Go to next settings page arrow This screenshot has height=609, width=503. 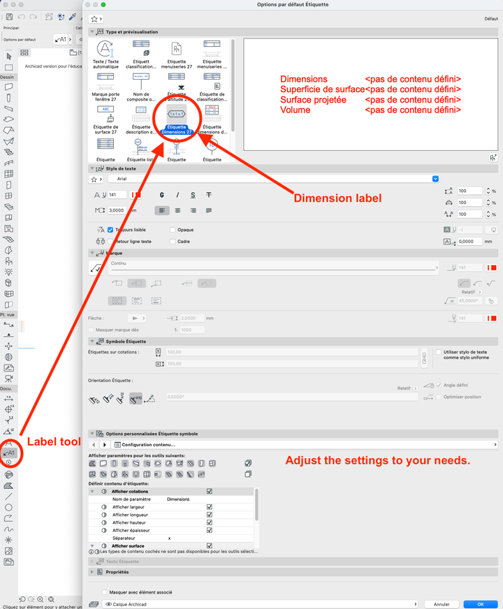pos(104,445)
